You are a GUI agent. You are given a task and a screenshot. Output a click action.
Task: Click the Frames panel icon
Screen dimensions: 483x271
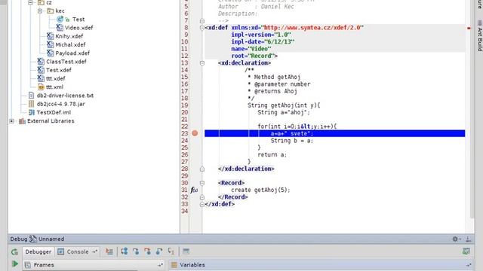28,265
